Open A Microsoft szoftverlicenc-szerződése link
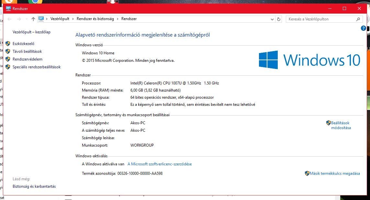This screenshot has height=200, width=370. [160, 164]
